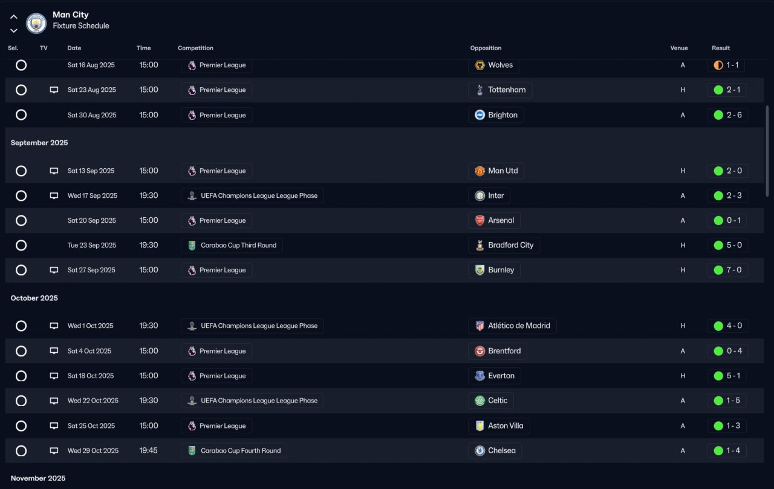Click the TV icon for the Celtic match
The image size is (774, 489).
(x=54, y=401)
